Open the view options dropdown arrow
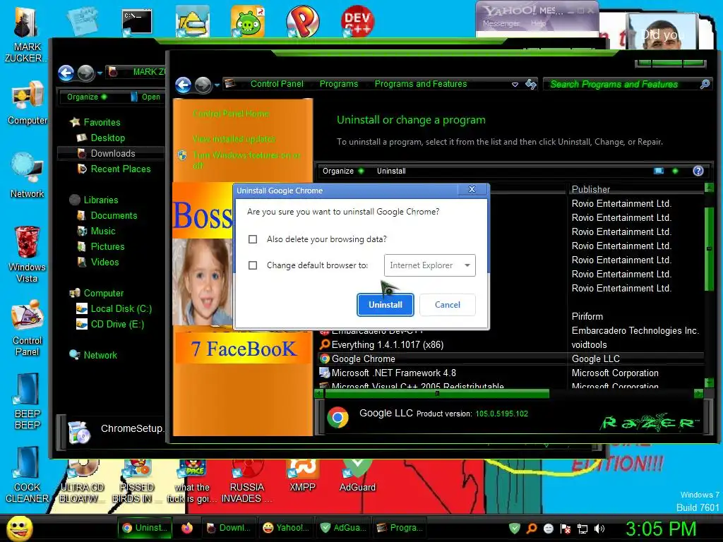Screen dimensions: 723x542 point(675,171)
